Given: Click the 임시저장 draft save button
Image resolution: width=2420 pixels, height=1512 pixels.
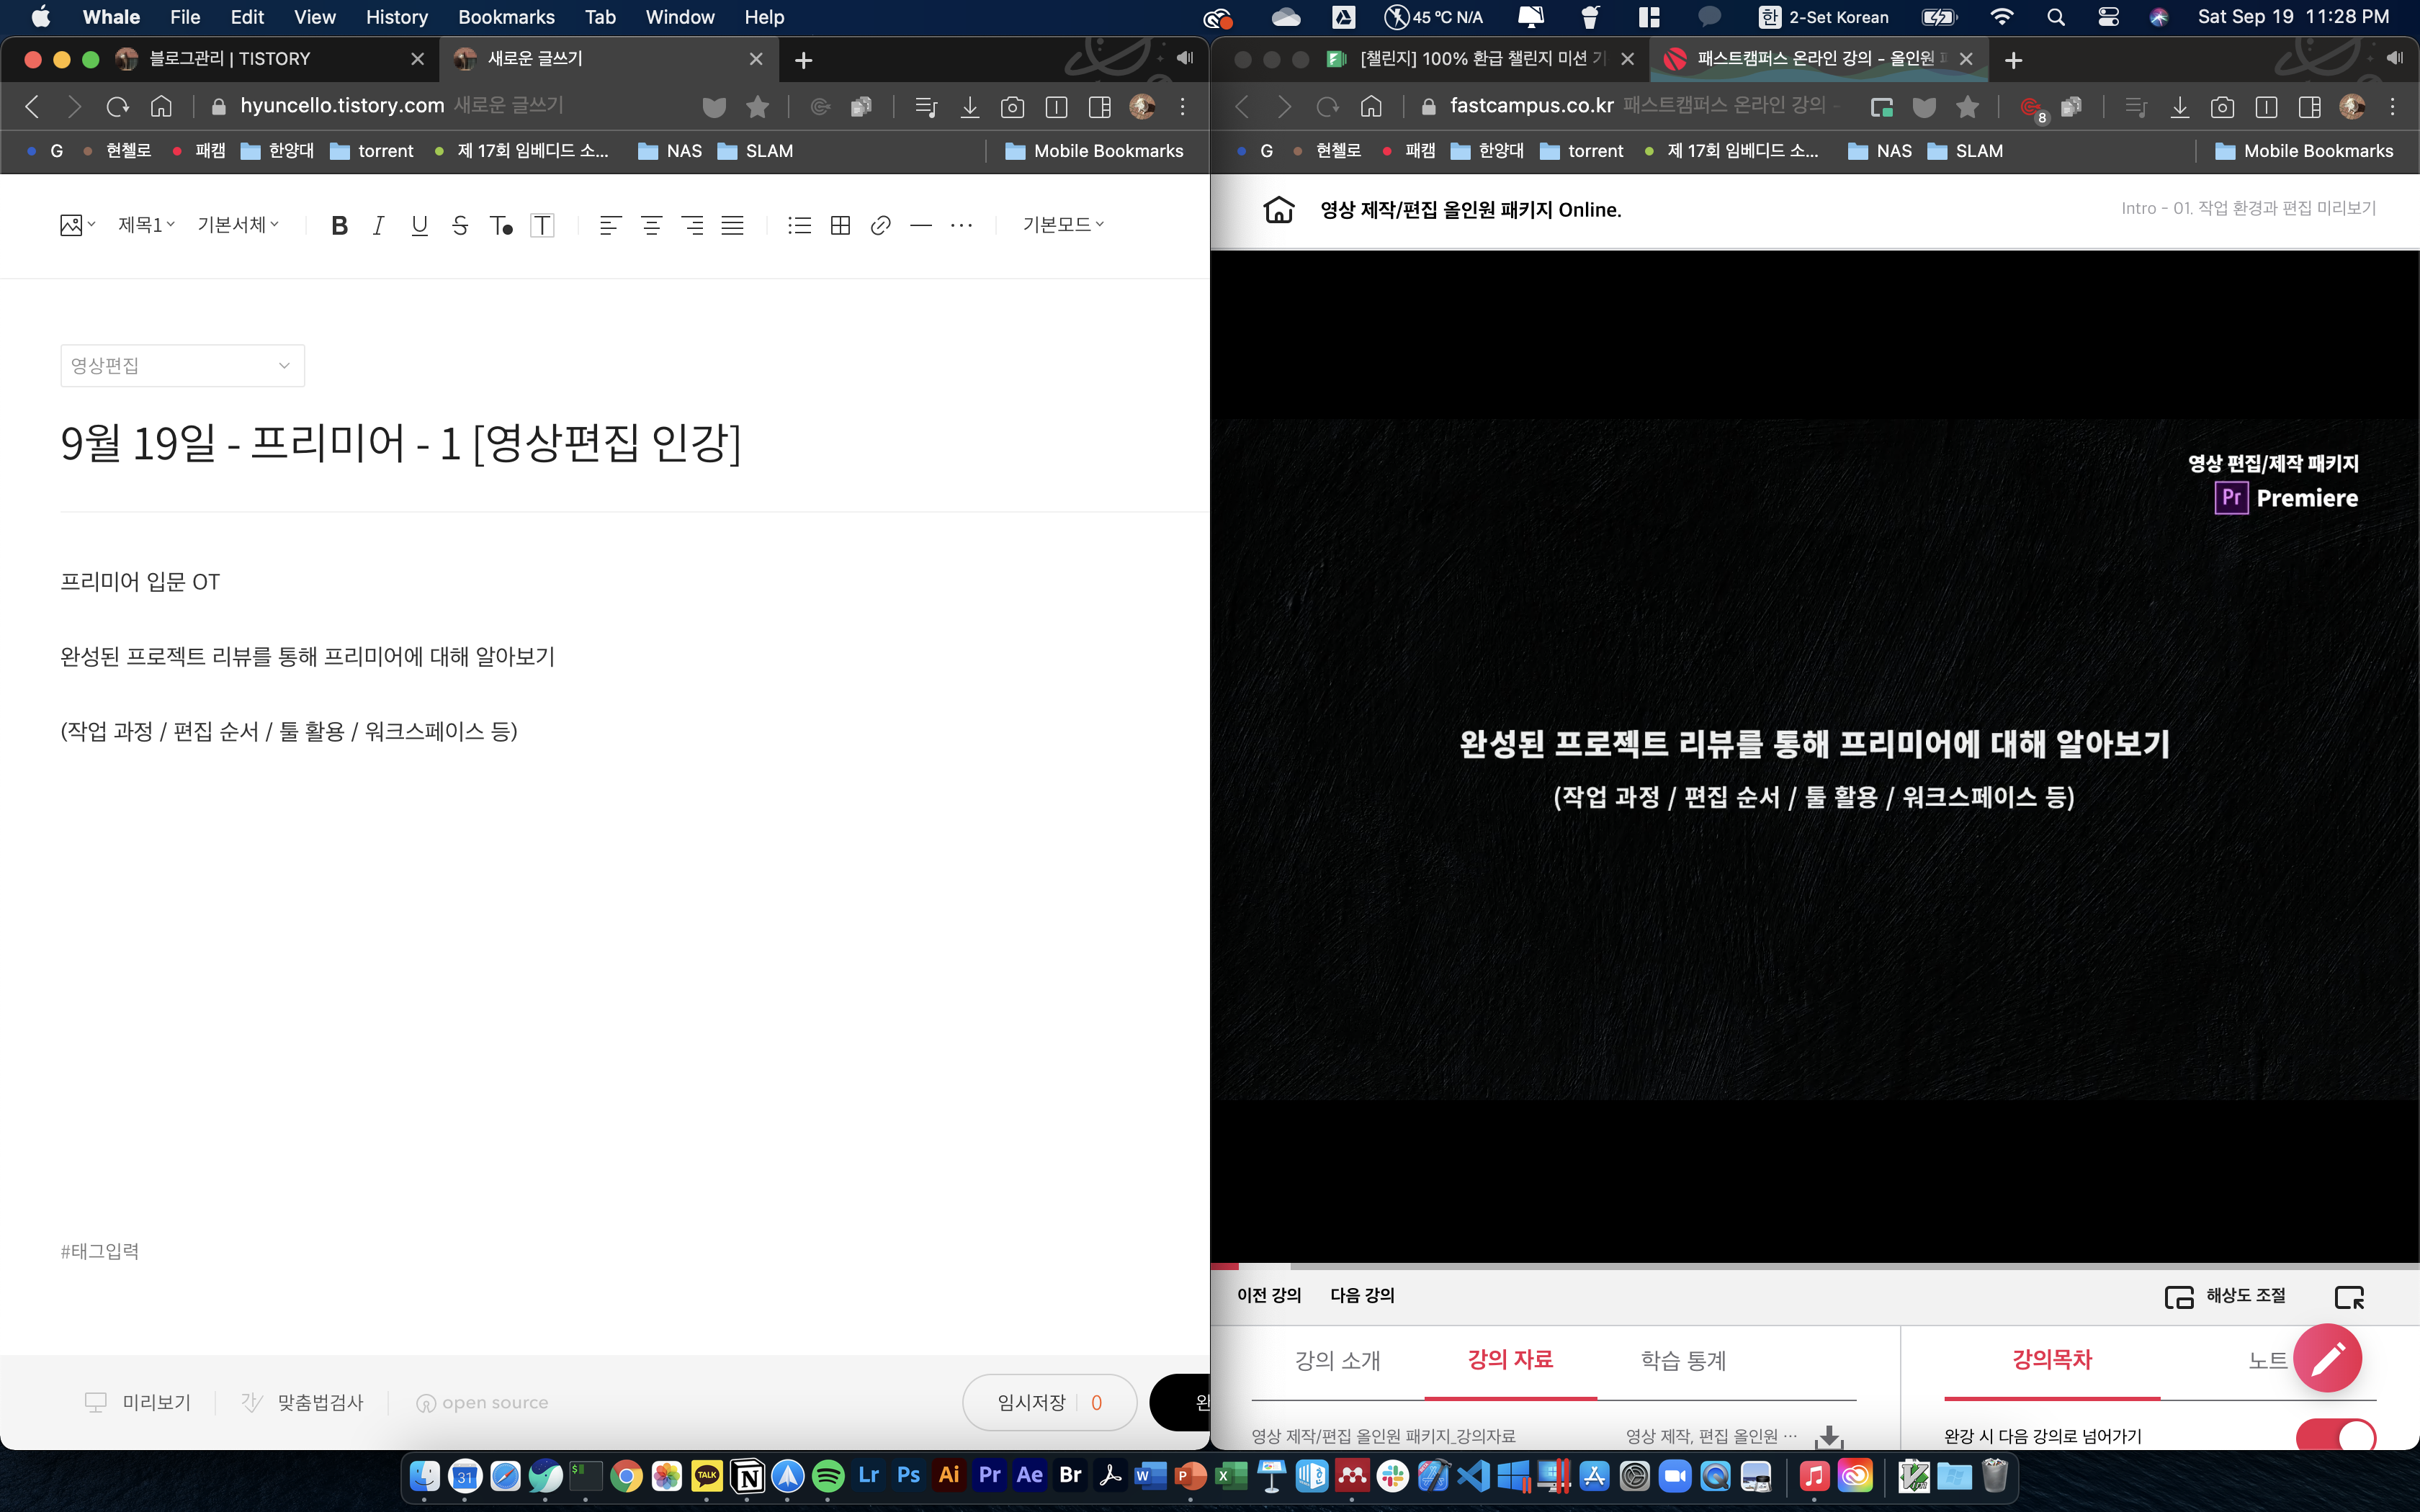Looking at the screenshot, I should 1032,1402.
